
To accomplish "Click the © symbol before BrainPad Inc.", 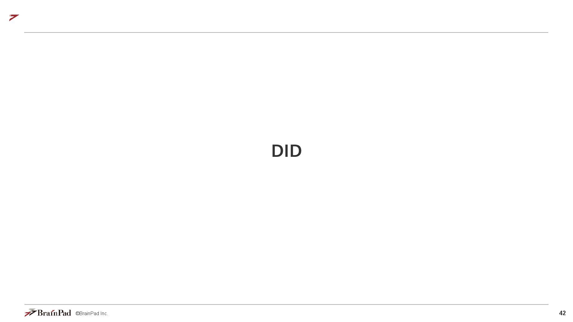I will tap(77, 314).
